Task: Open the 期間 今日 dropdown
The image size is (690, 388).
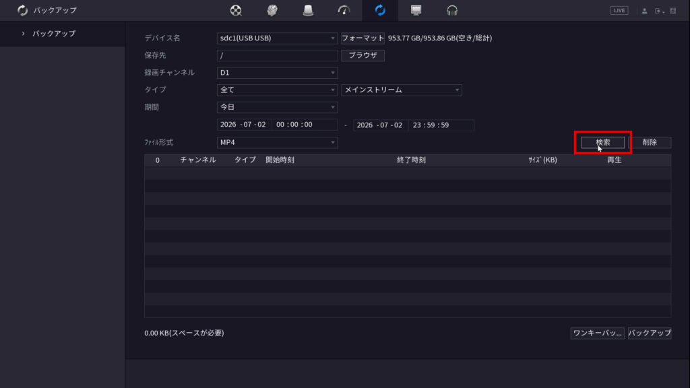Action: click(x=277, y=107)
